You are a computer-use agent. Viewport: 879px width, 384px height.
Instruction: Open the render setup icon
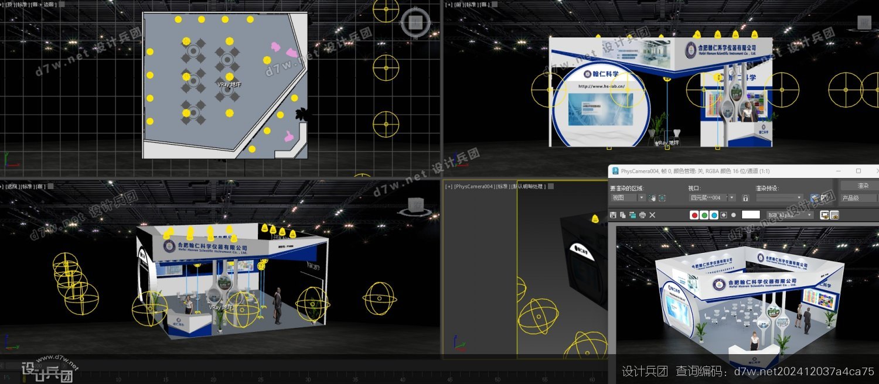(815, 198)
